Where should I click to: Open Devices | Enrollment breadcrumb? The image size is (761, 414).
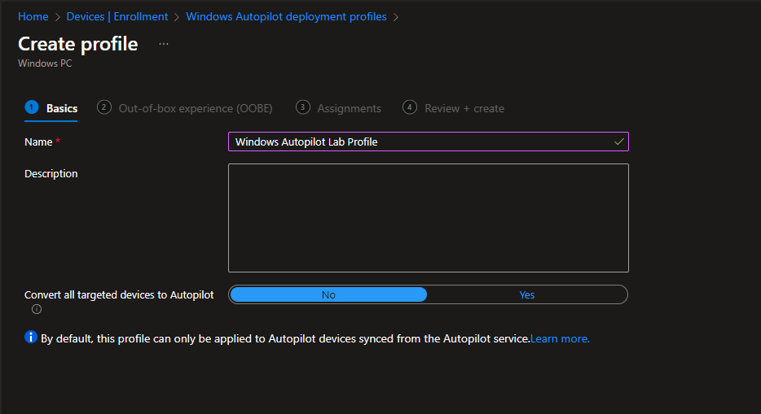point(117,16)
